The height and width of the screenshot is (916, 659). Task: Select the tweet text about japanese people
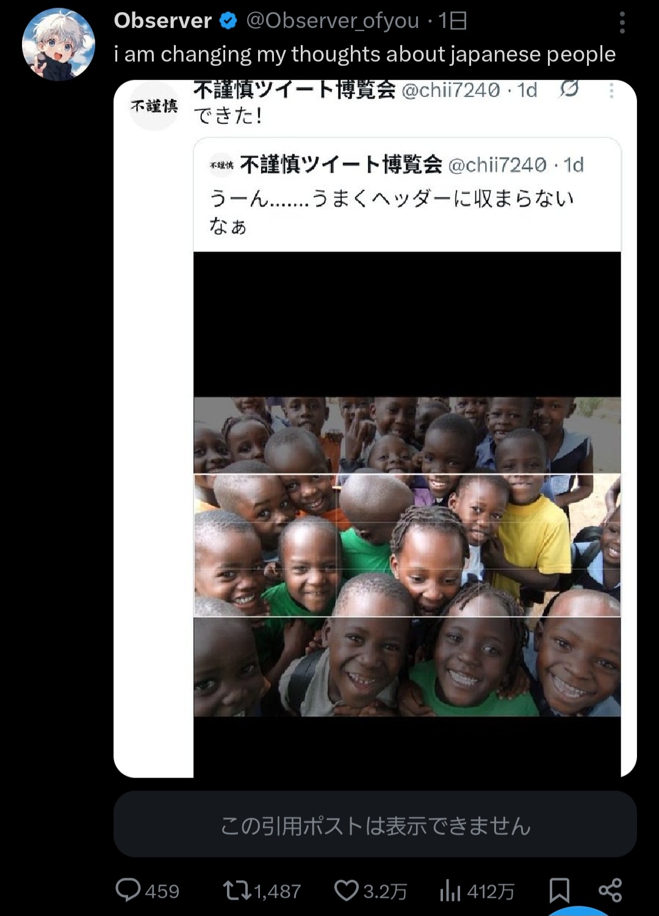364,54
